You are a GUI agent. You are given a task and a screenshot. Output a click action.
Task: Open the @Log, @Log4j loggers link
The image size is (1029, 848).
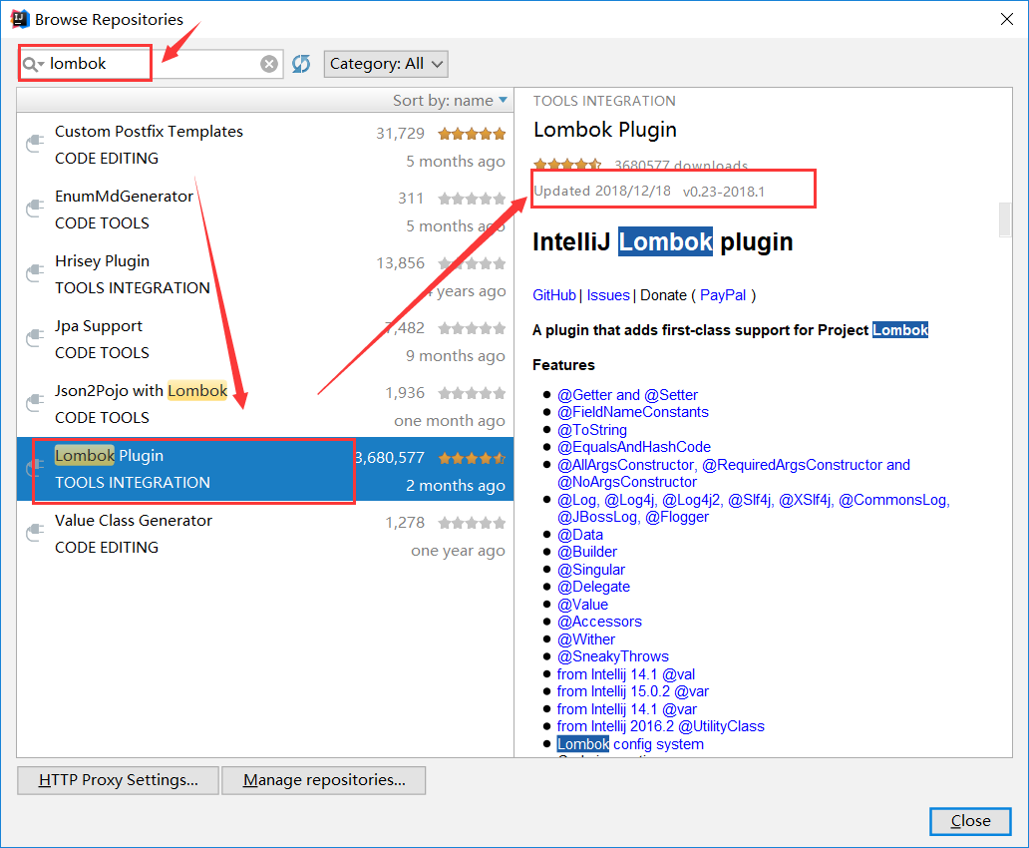pos(753,509)
